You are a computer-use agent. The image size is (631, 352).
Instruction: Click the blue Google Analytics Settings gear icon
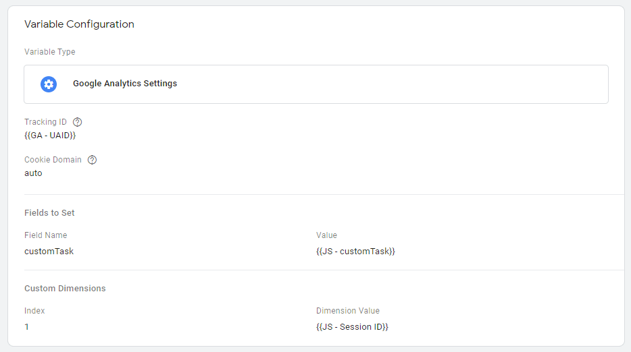49,84
